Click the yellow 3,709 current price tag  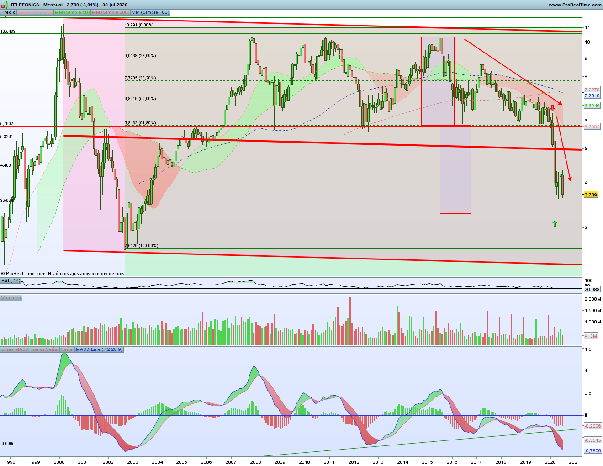click(x=591, y=195)
